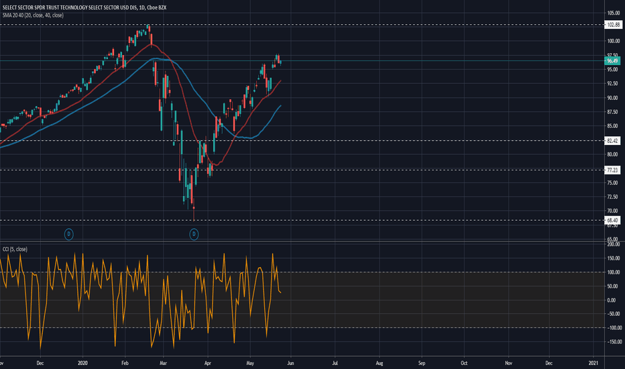
Task: Click the -150.00 value on CCI scale
Action: pyautogui.click(x=613, y=342)
